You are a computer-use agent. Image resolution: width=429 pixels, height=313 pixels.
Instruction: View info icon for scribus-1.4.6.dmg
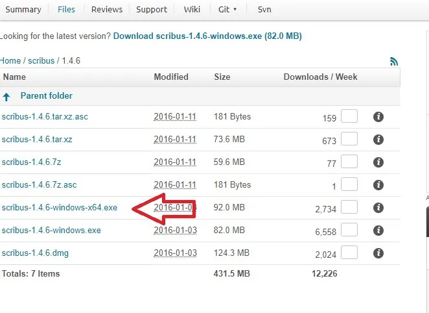coord(378,253)
